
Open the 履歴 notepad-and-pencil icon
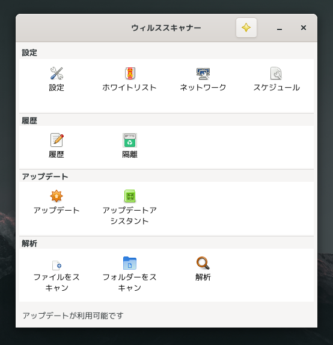(x=57, y=140)
